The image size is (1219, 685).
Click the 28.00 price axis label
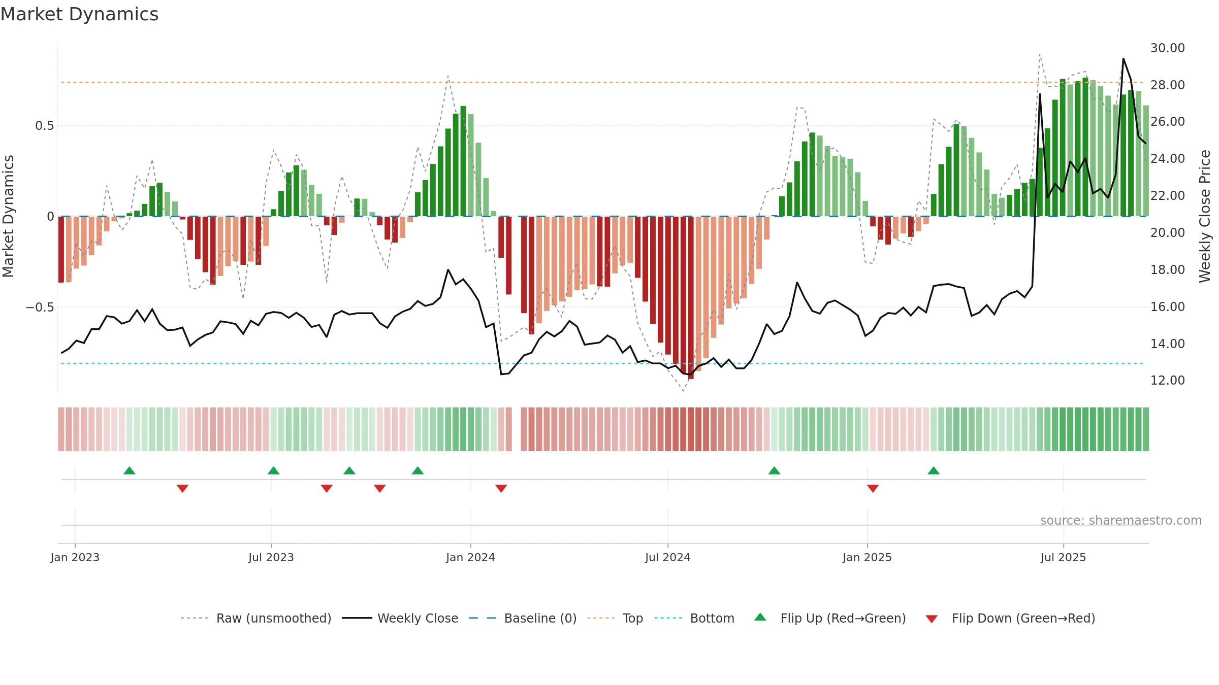tap(1168, 85)
